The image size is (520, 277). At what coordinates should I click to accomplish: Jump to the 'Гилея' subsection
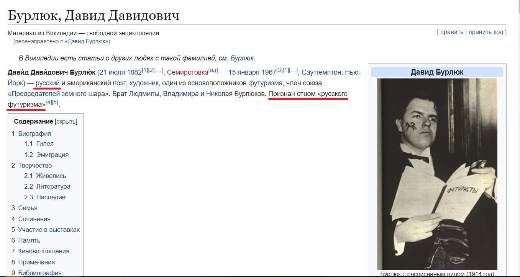pos(45,144)
